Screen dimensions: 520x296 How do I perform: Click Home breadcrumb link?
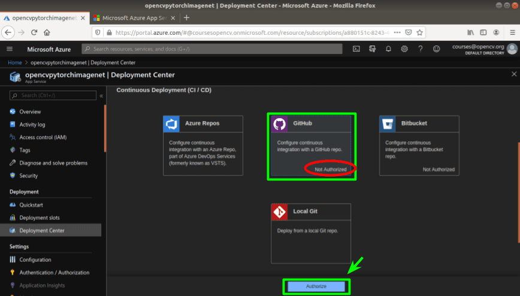(x=14, y=62)
